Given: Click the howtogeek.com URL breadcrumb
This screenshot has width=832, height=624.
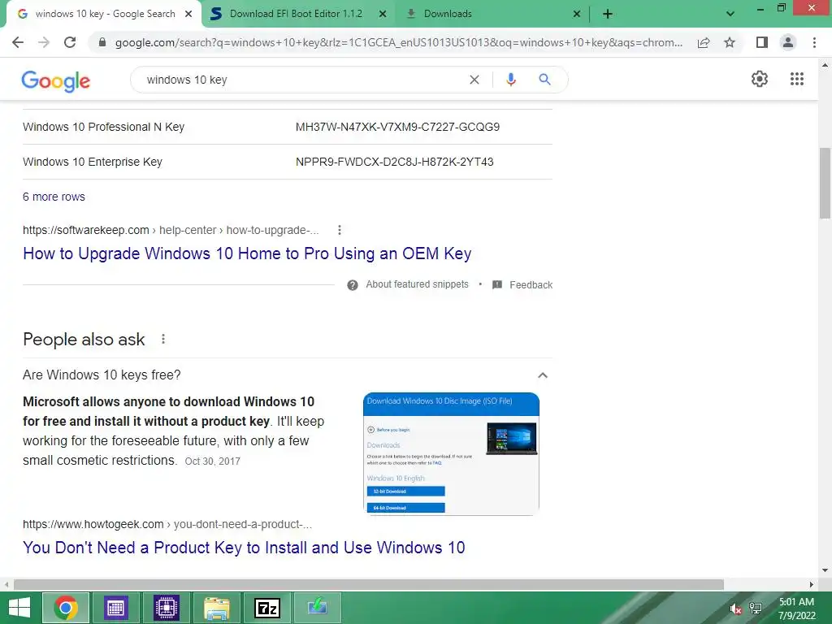Looking at the screenshot, I should tap(167, 524).
